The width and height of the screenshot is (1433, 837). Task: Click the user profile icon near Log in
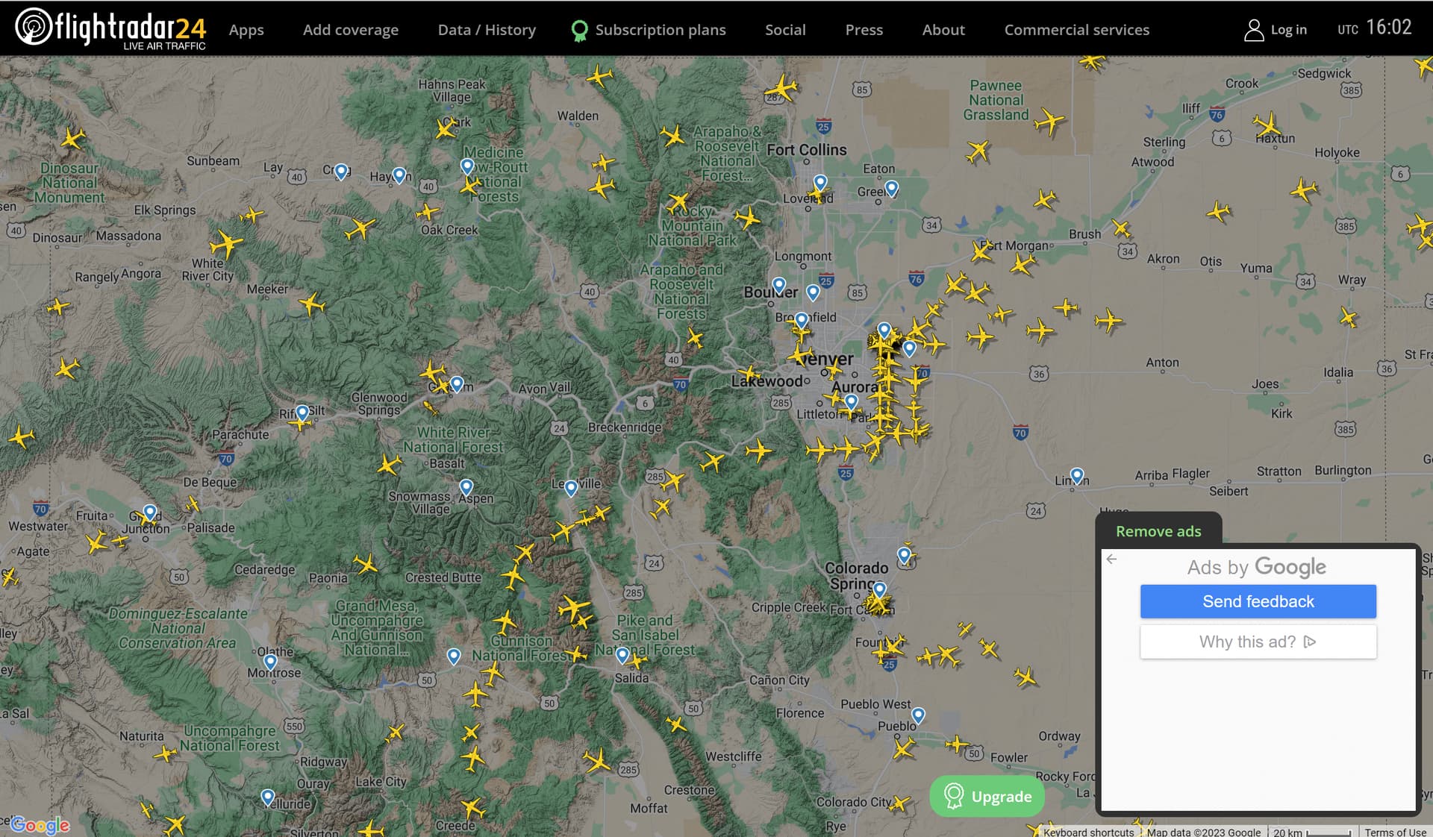pyautogui.click(x=1253, y=30)
